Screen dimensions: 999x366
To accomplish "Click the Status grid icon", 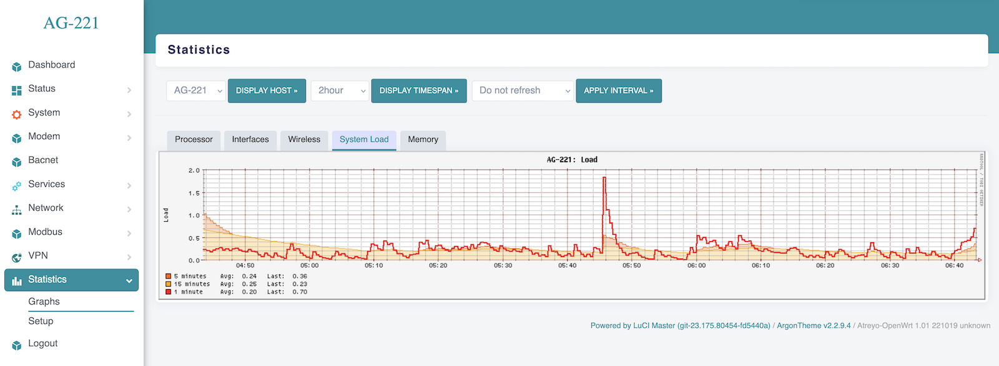I will coord(17,90).
